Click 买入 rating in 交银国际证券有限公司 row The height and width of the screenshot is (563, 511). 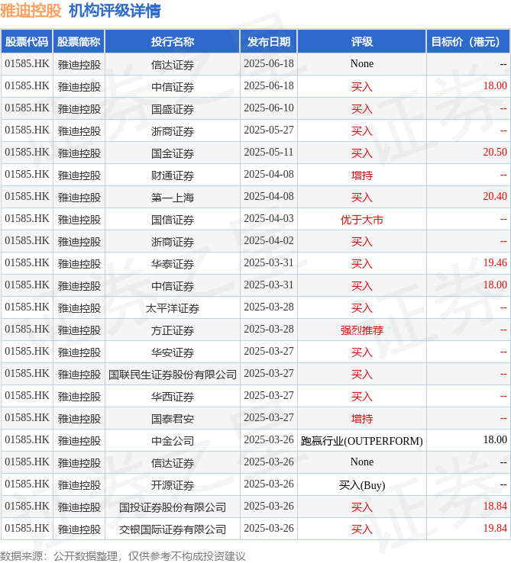(362, 529)
